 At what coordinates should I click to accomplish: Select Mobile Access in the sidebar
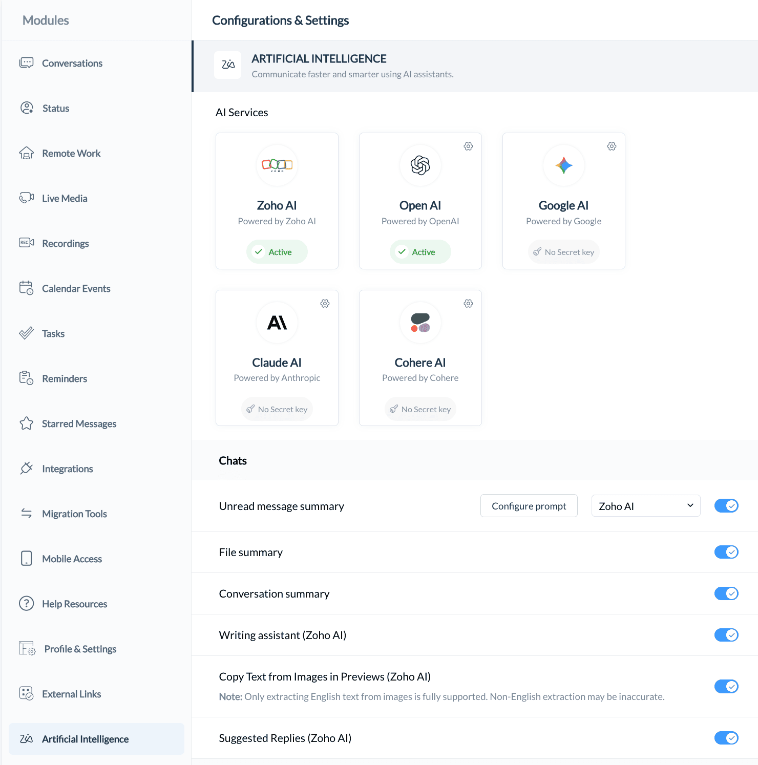click(x=96, y=559)
